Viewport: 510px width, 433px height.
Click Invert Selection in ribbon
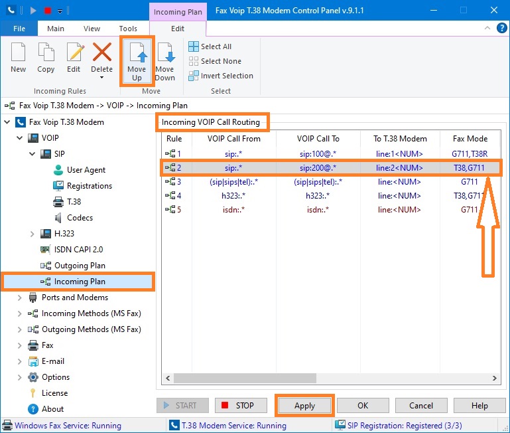221,76
